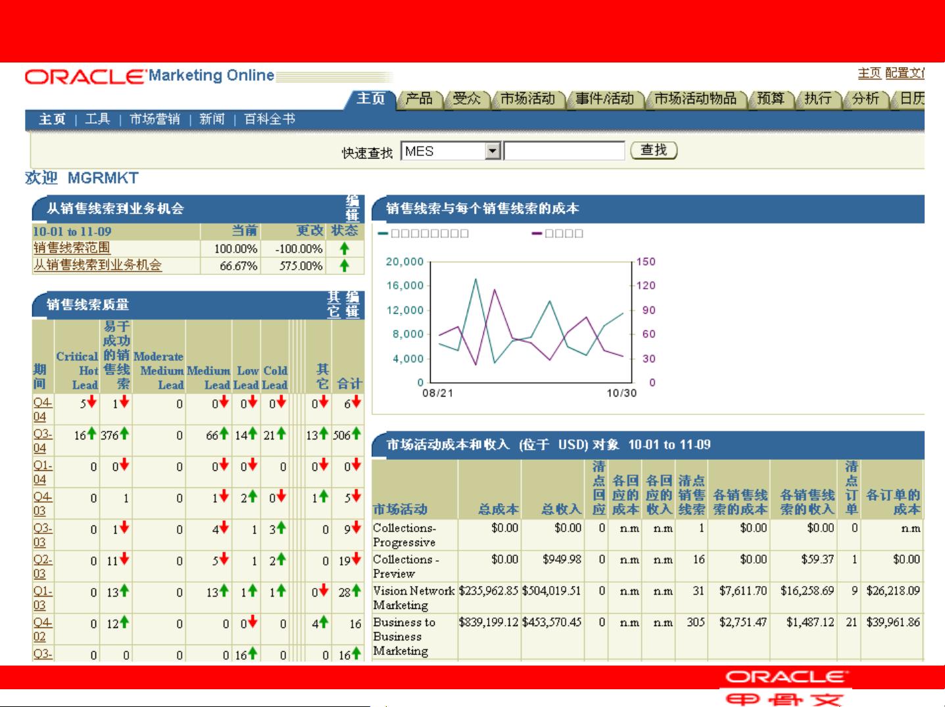Image resolution: width=945 pixels, height=707 pixels.
Task: Open the 主页 main tab
Action: tap(371, 99)
